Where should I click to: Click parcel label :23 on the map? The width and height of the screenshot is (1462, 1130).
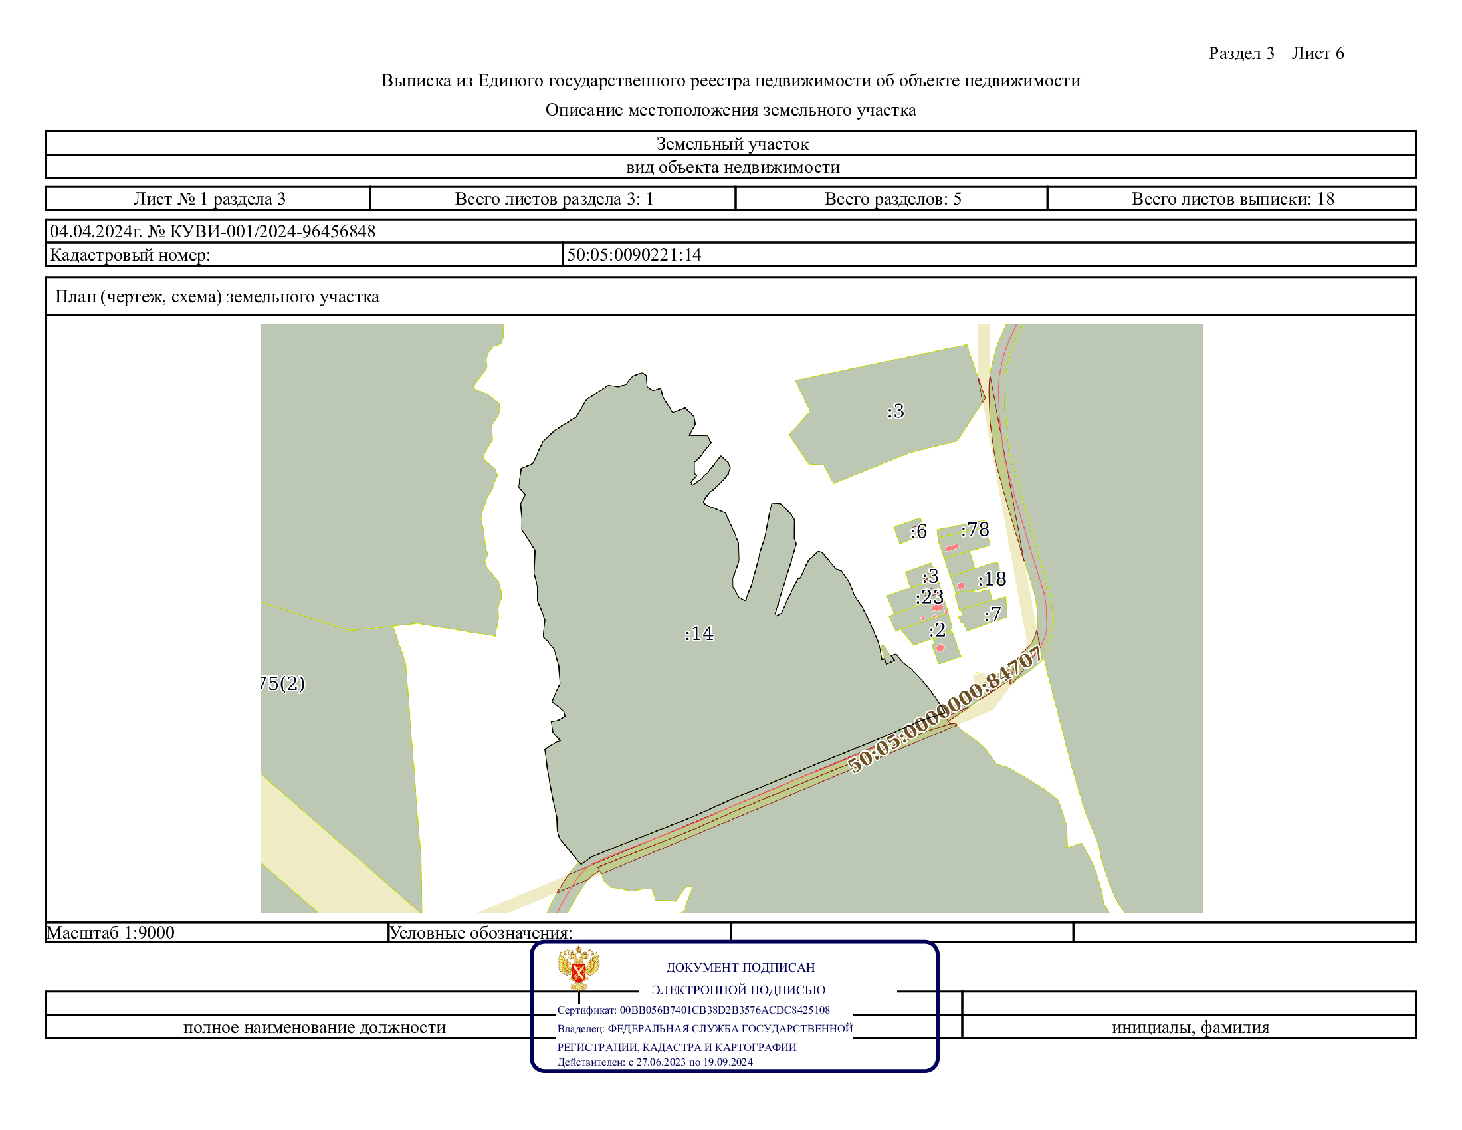pos(929,596)
